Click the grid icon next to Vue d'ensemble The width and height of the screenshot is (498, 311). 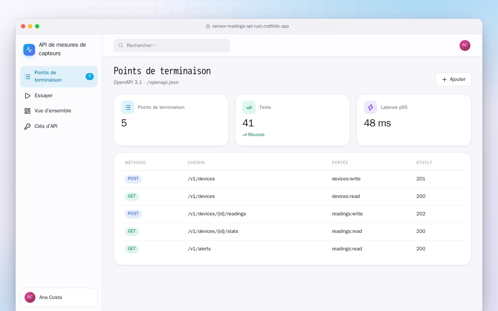click(27, 111)
